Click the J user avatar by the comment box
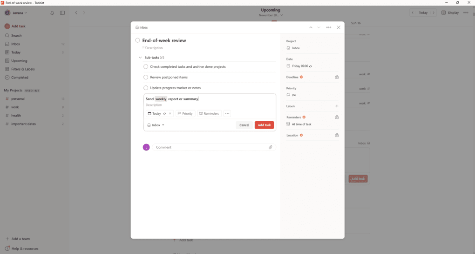Screen dimensions: 475x254 [146, 147]
